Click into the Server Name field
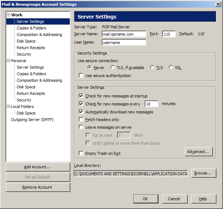223x209 pixels. (x=124, y=34)
